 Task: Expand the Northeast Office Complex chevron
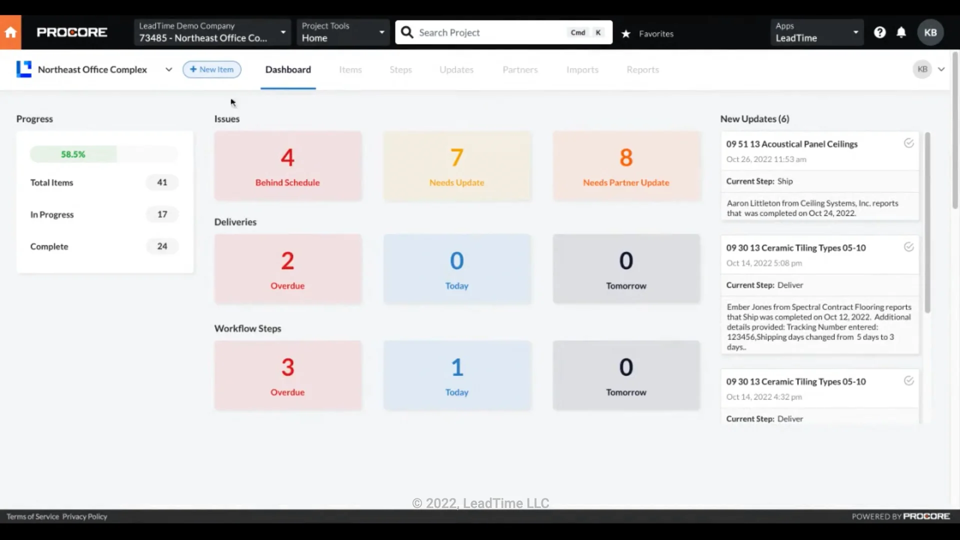[168, 69]
